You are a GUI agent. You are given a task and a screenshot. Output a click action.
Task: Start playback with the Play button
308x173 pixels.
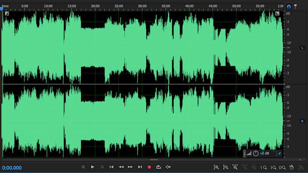[92, 167]
